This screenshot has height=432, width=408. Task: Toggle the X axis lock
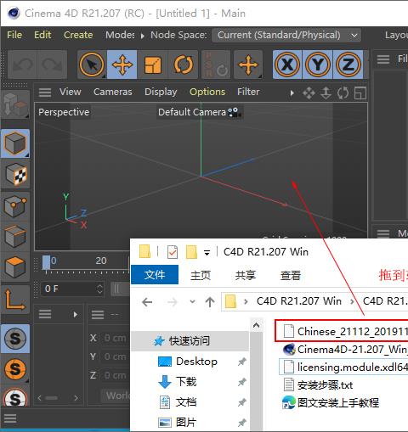click(287, 65)
